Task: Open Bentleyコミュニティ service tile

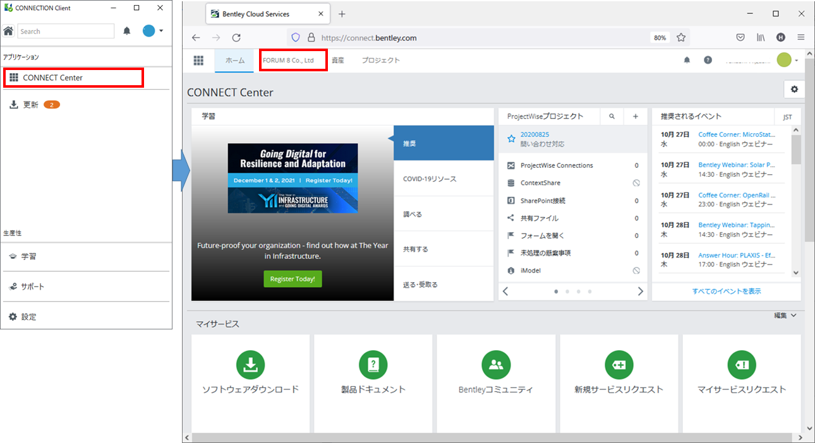Action: pyautogui.click(x=496, y=384)
